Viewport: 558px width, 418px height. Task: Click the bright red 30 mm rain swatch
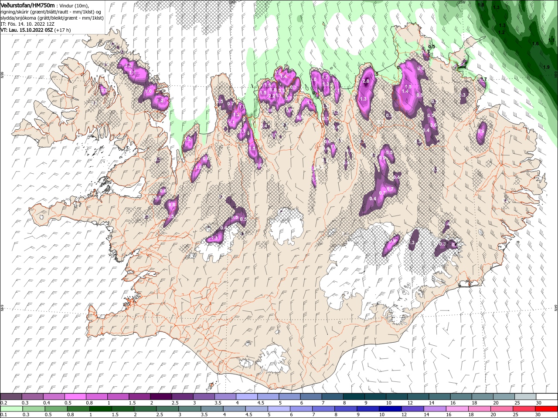click(x=546, y=409)
